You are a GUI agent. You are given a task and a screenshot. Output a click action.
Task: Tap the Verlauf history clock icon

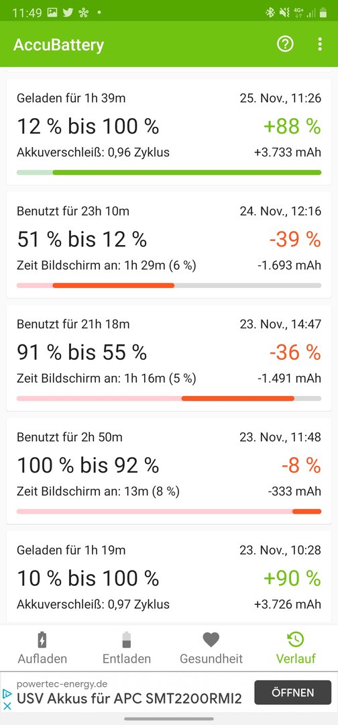296,640
